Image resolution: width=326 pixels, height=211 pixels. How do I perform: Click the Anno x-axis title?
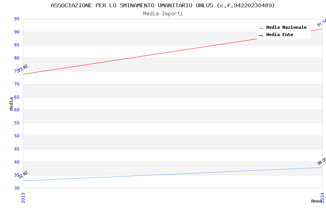[316, 201]
